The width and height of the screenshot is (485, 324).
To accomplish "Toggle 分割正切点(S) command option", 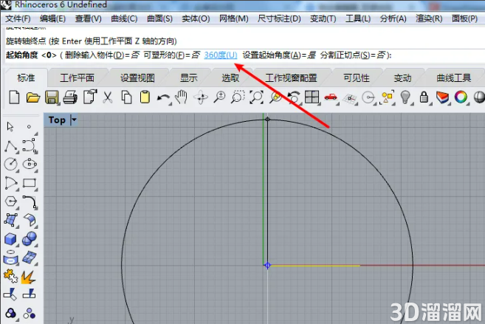I will coord(353,55).
